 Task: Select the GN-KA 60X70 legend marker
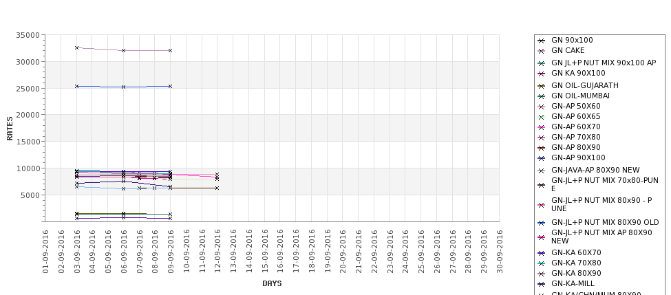pyautogui.click(x=541, y=253)
